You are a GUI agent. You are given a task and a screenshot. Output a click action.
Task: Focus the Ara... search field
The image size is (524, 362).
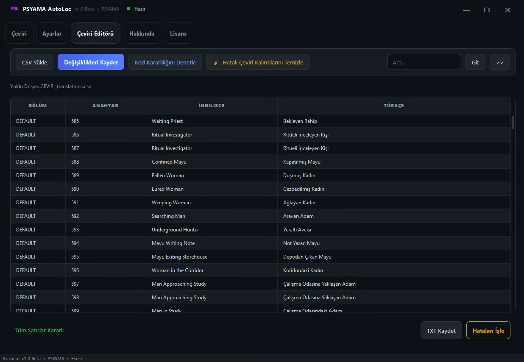(x=424, y=62)
